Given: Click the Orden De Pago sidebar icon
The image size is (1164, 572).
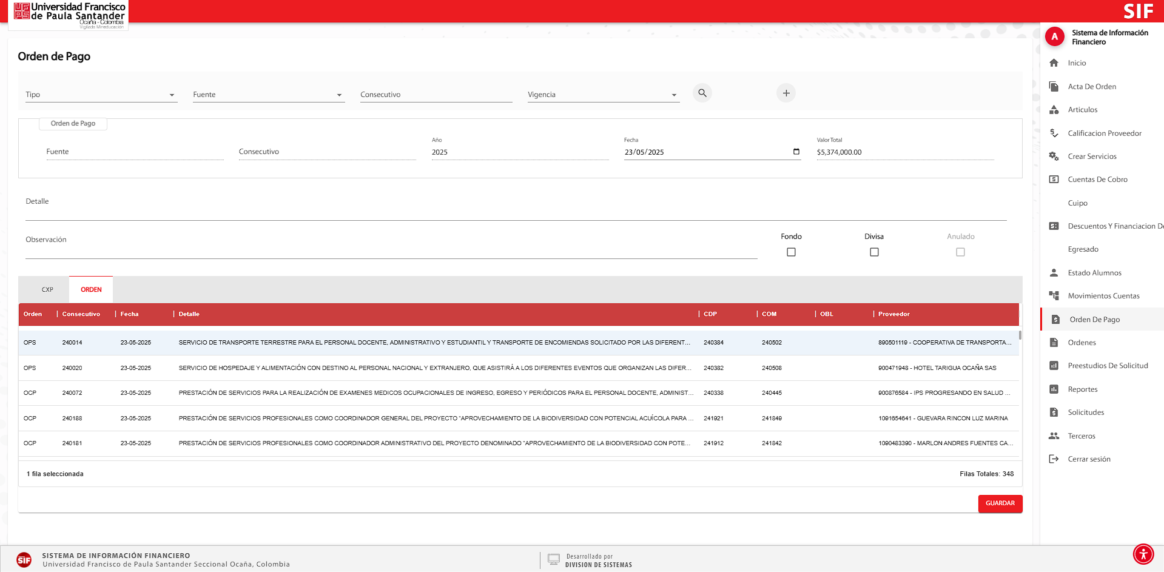Looking at the screenshot, I should (1055, 320).
